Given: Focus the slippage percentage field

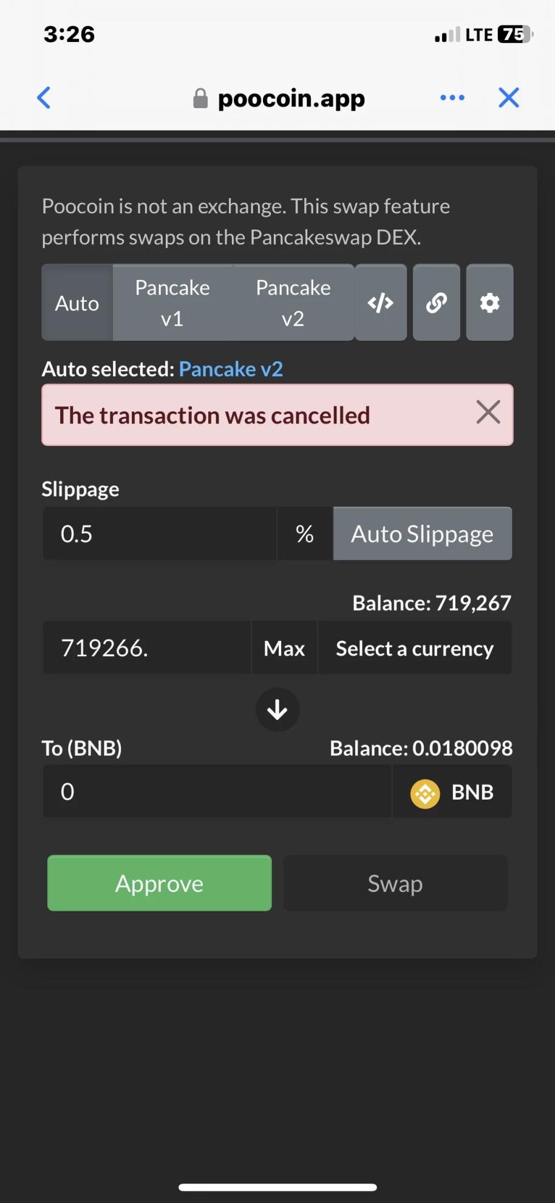Looking at the screenshot, I should 160,533.
